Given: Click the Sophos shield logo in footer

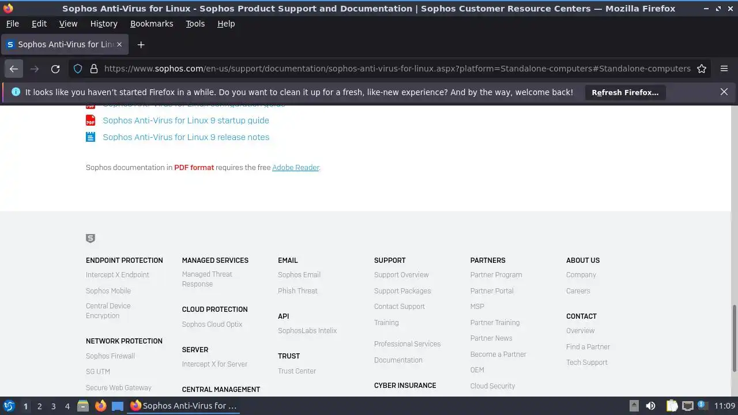Looking at the screenshot, I should coord(91,239).
